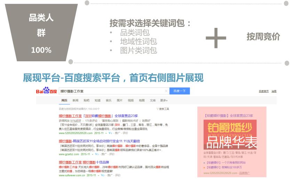Viewport: 308px width, 186px height.
Task: Click the Baidu paw logo
Action: [47, 90]
